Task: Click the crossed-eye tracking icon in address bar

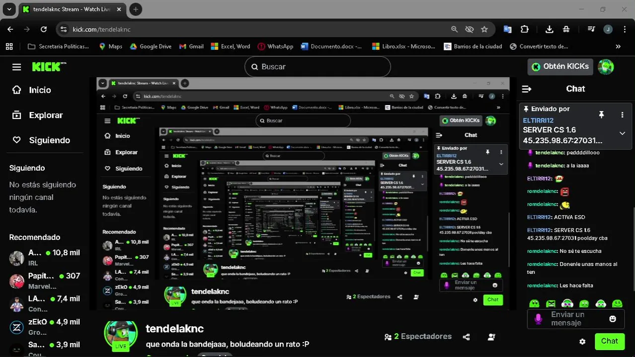Action: click(x=469, y=29)
